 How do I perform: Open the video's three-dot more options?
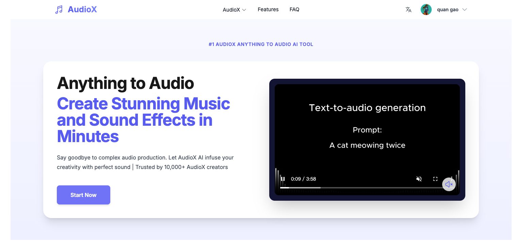tap(452, 178)
